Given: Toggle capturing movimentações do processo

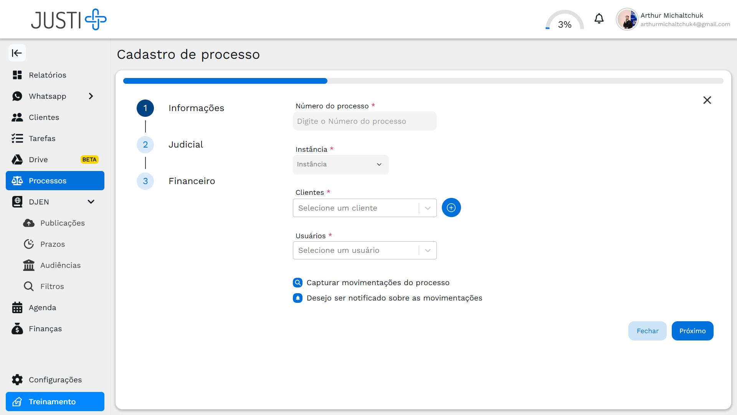Looking at the screenshot, I should pos(298,282).
